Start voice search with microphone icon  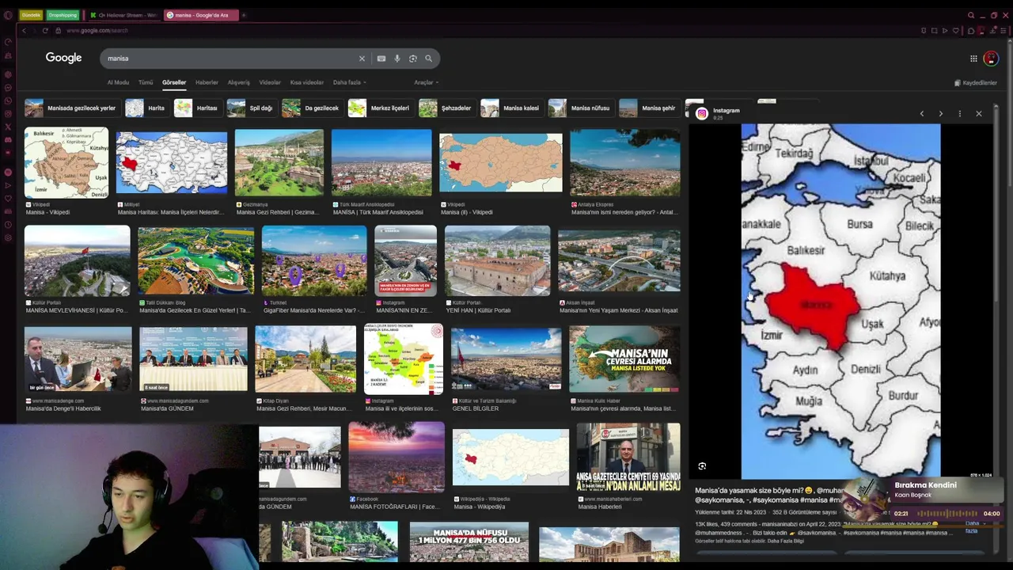tap(397, 59)
